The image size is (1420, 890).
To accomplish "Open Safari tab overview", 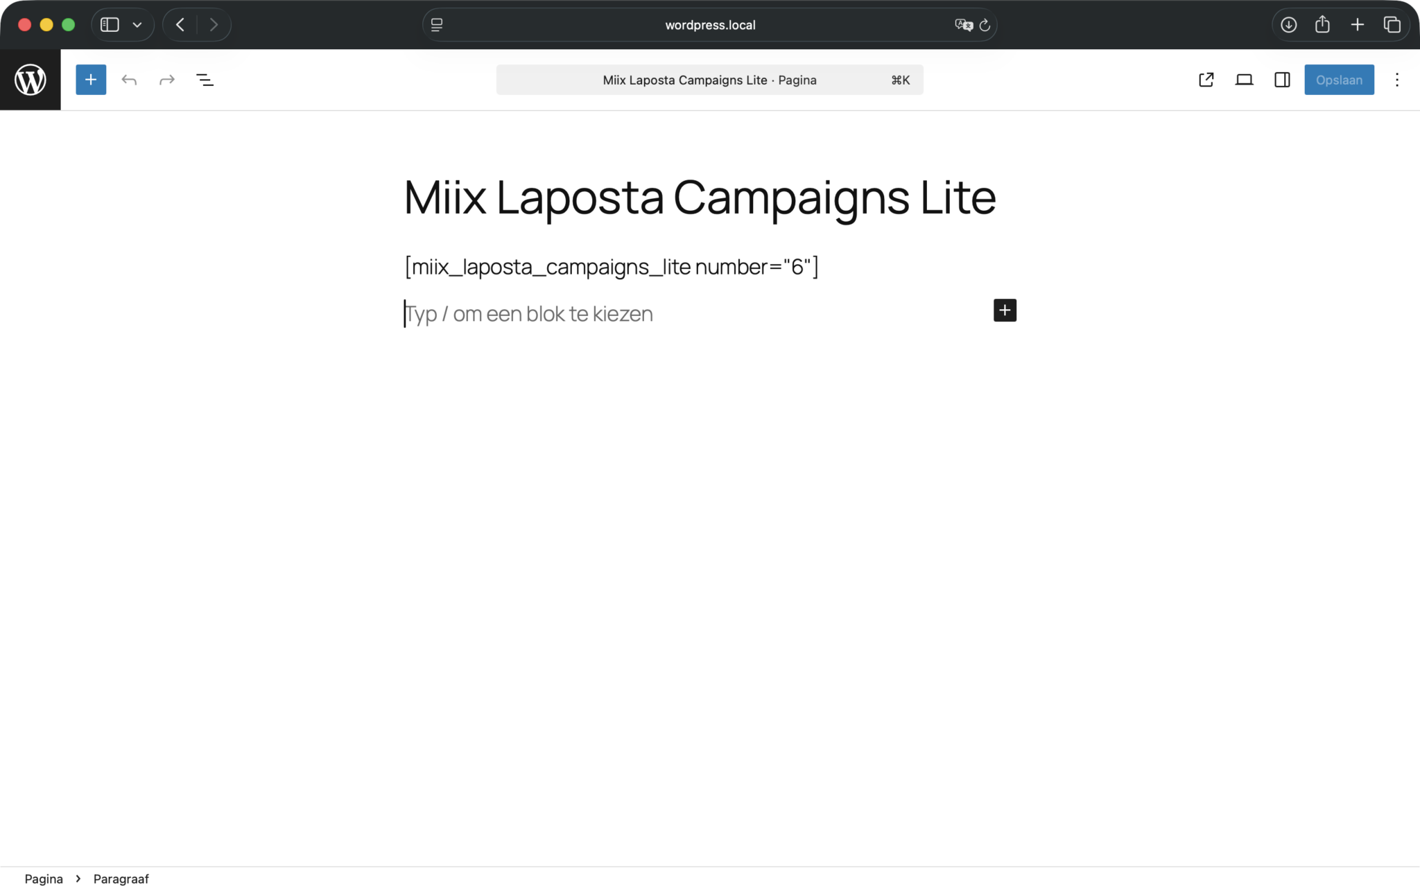I will click(1392, 25).
